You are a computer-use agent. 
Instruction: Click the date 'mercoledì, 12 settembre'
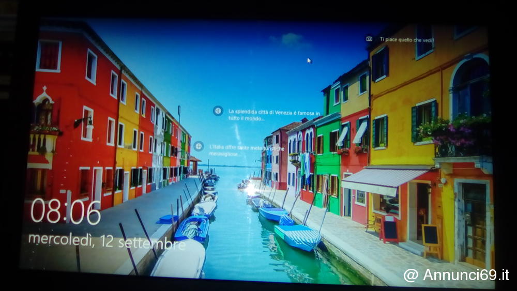(107, 241)
